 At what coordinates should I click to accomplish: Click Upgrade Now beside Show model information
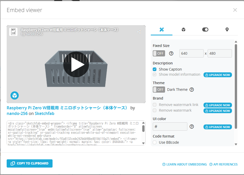point(218,75)
